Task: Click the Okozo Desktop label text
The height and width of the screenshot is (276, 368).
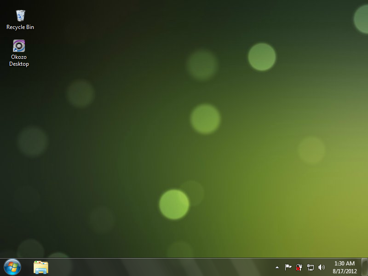Action: pos(19,61)
